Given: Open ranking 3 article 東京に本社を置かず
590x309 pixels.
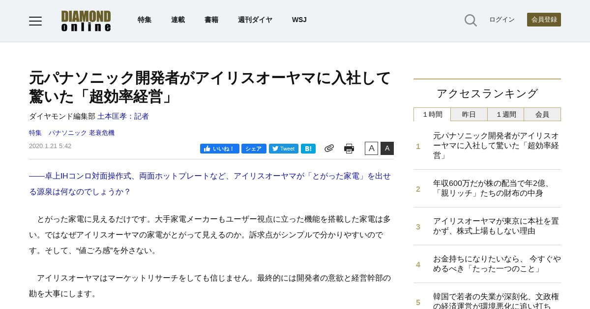Looking at the screenshot, I should (496, 226).
